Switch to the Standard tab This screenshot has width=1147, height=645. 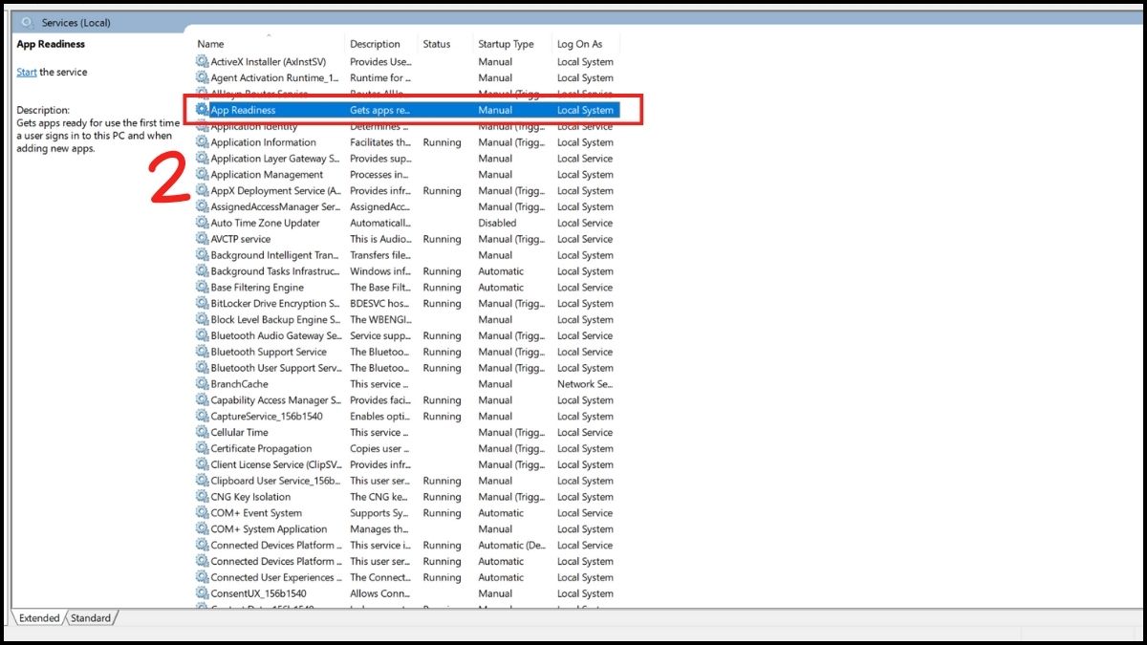pyautogui.click(x=90, y=618)
